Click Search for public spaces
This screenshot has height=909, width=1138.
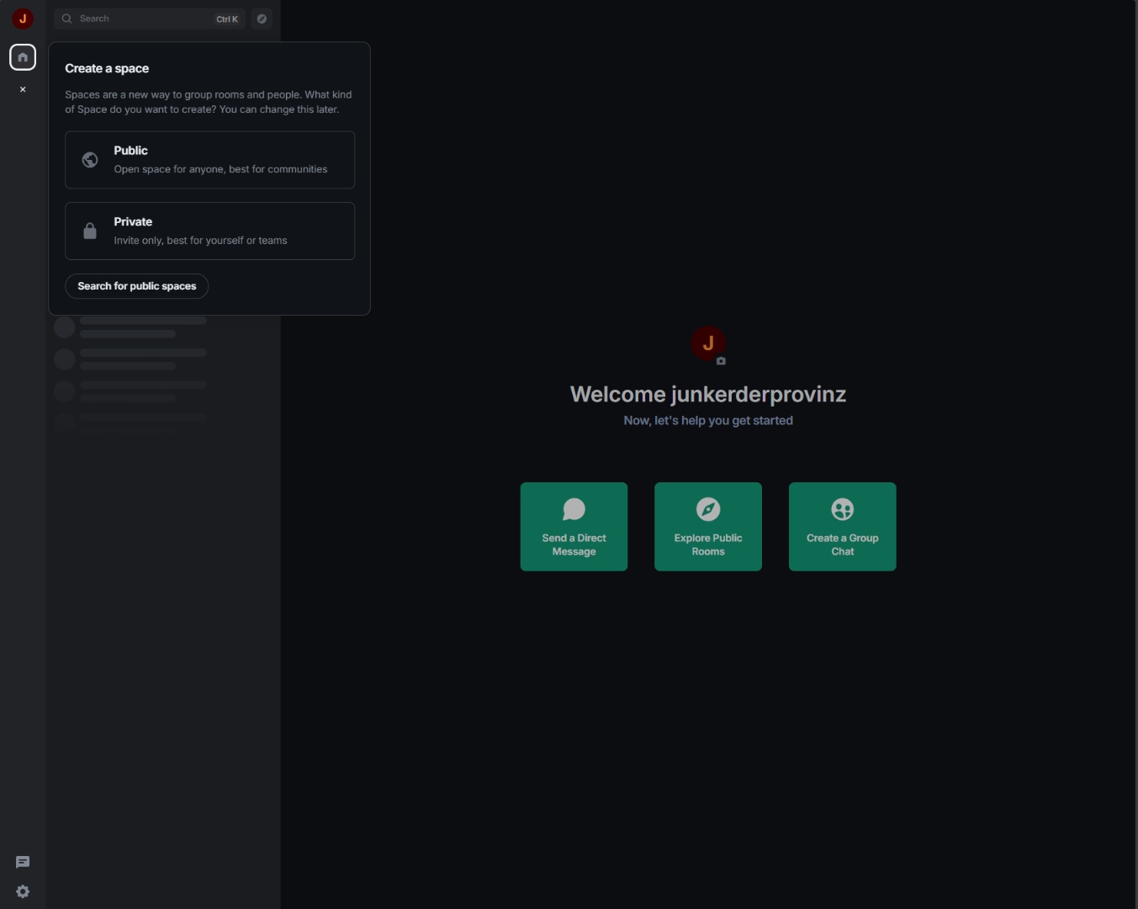[x=137, y=286]
